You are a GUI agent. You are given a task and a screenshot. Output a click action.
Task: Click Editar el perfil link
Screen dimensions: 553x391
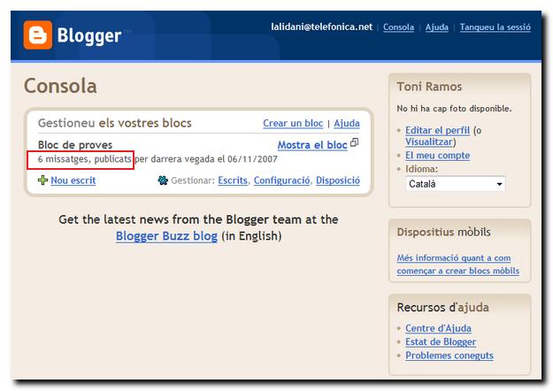pos(437,130)
